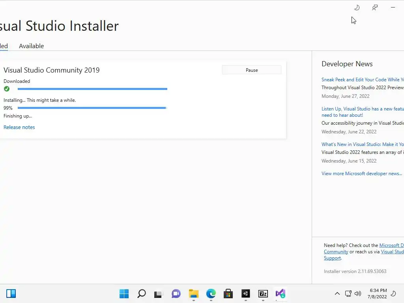Viewport: 404px width, 303px height.
Task: Launch Microsoft Edge from taskbar
Action: point(211,294)
